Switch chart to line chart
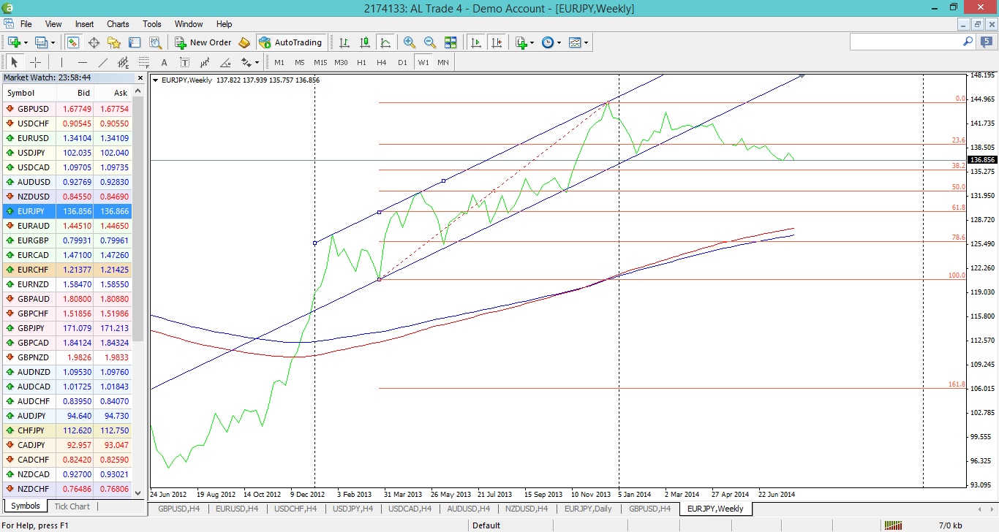The image size is (999, 532). click(385, 42)
